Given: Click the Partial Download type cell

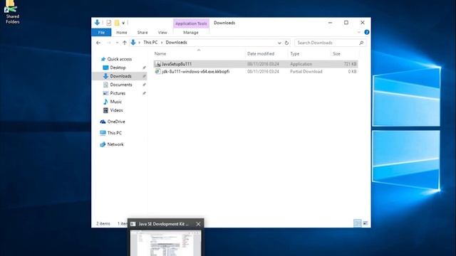Looking at the screenshot, I should [x=306, y=71].
